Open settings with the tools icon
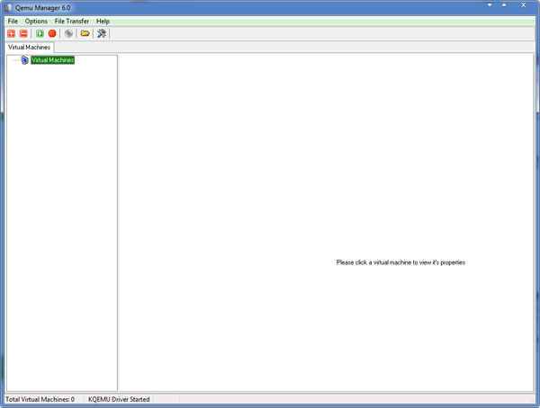The height and width of the screenshot is (408, 540). tap(102, 33)
